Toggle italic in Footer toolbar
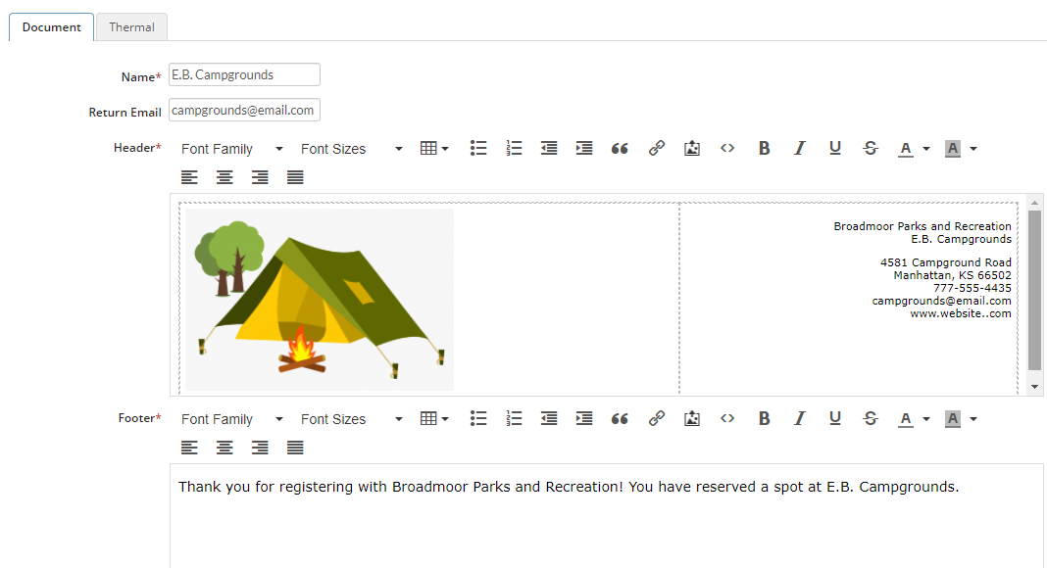 (799, 418)
